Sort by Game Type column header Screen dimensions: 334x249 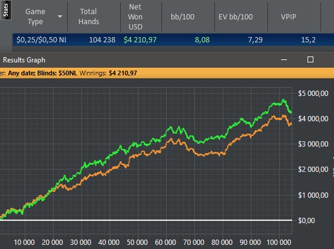tap(35, 16)
